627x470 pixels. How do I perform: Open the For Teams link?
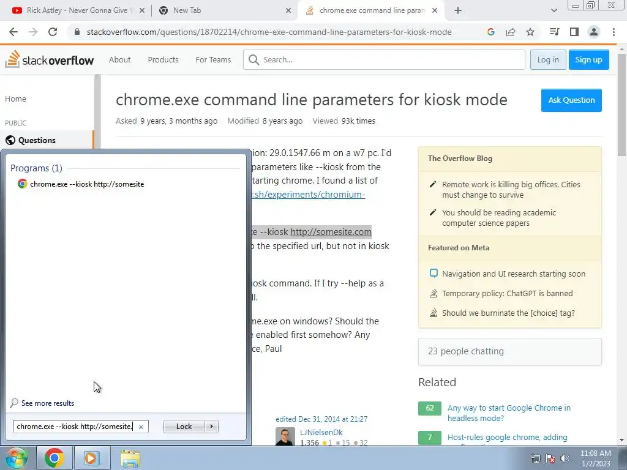[213, 59]
